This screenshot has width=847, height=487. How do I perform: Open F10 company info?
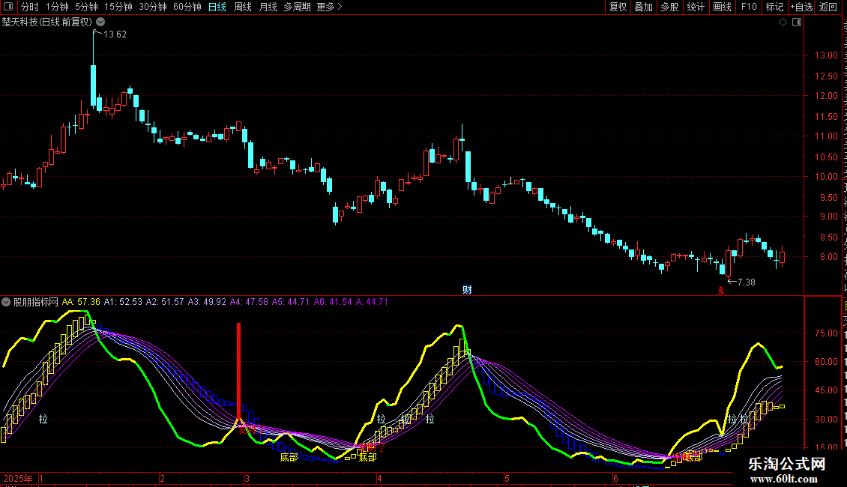click(749, 7)
